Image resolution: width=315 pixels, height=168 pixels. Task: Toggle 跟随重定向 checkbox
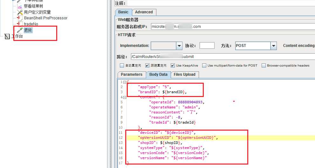click(x=147, y=66)
